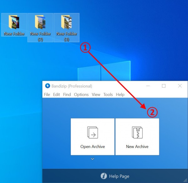Open the Help menu

(120, 94)
